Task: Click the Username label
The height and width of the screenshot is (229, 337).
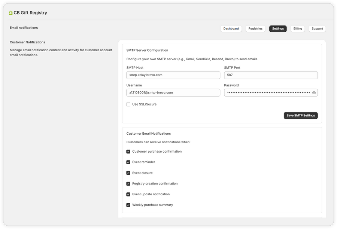Action: (x=134, y=85)
